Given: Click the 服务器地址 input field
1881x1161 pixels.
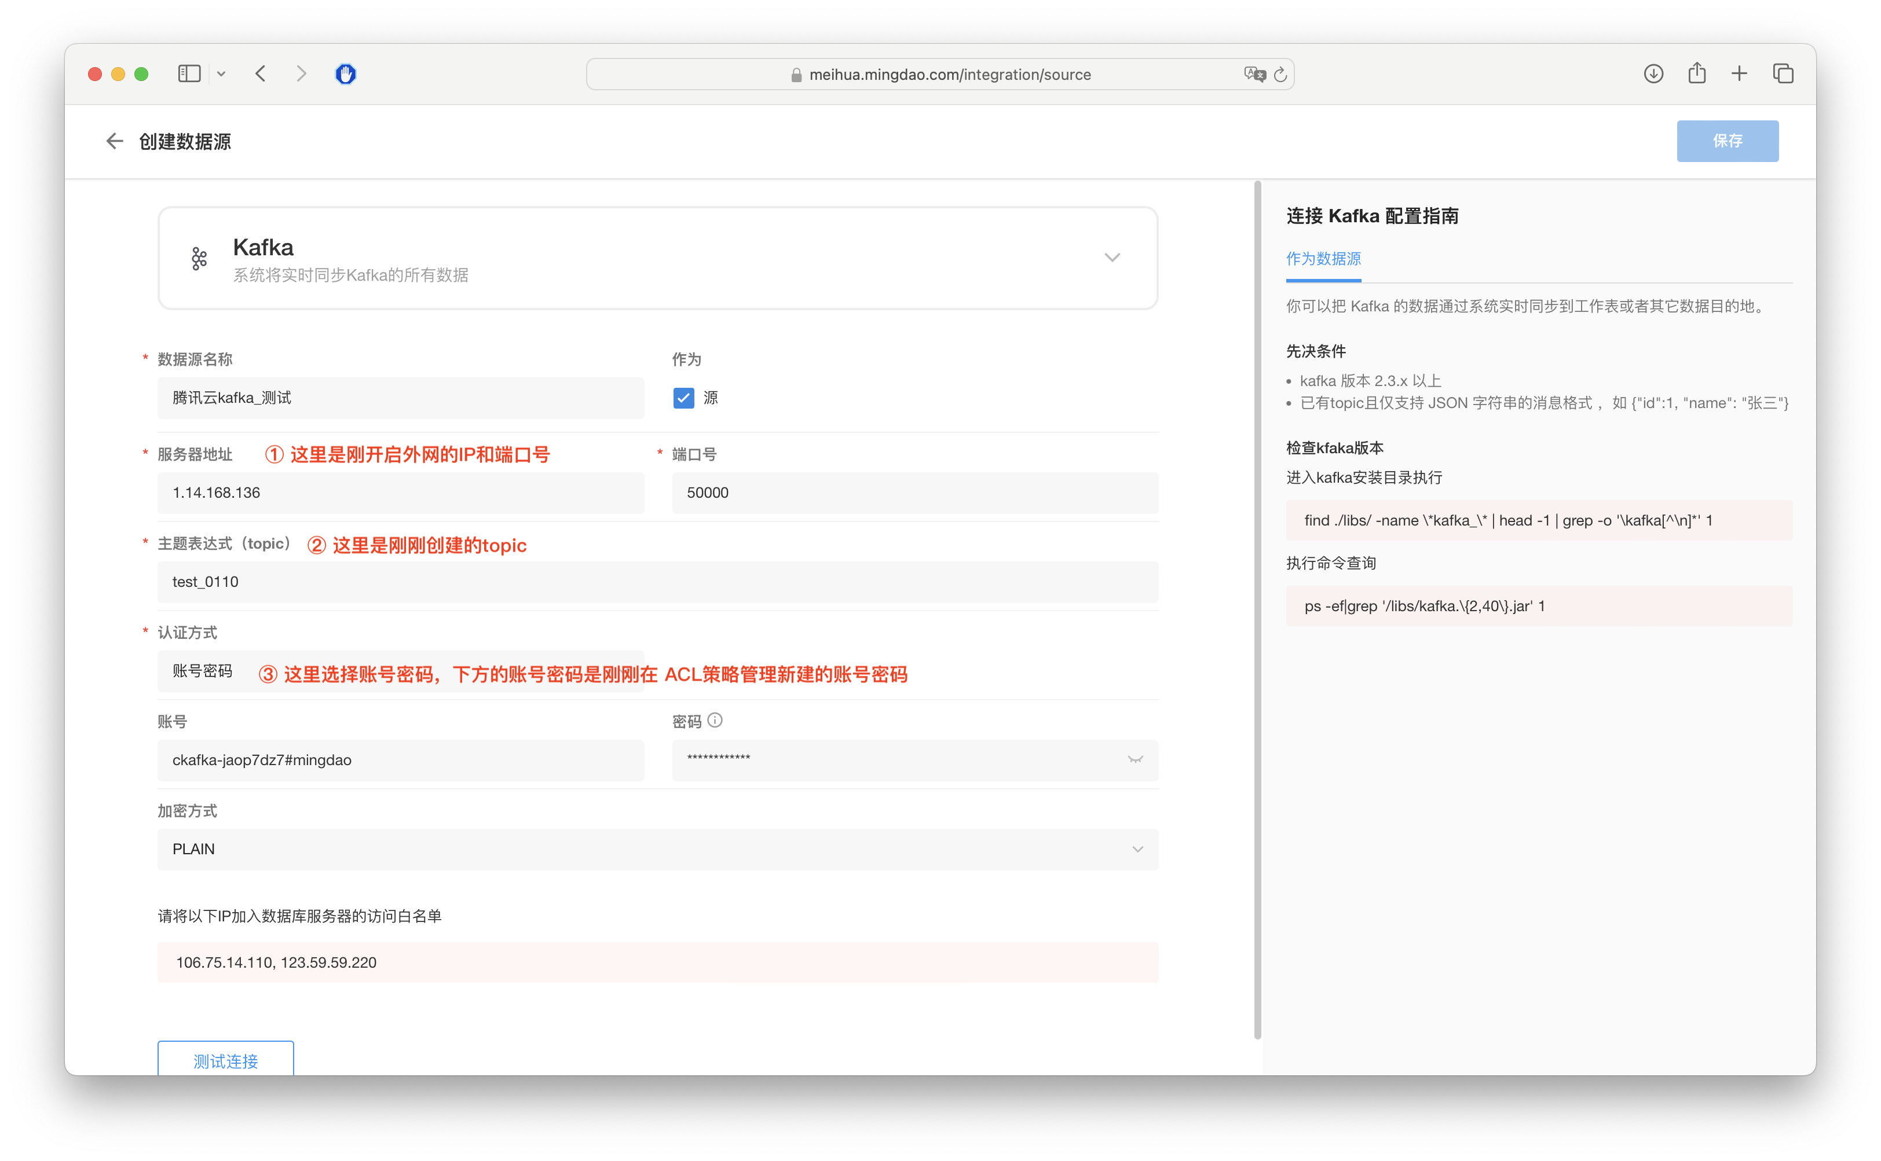Looking at the screenshot, I should (x=400, y=493).
